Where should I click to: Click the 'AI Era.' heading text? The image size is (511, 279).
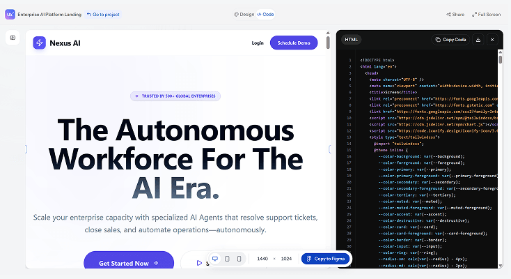pos(175,188)
